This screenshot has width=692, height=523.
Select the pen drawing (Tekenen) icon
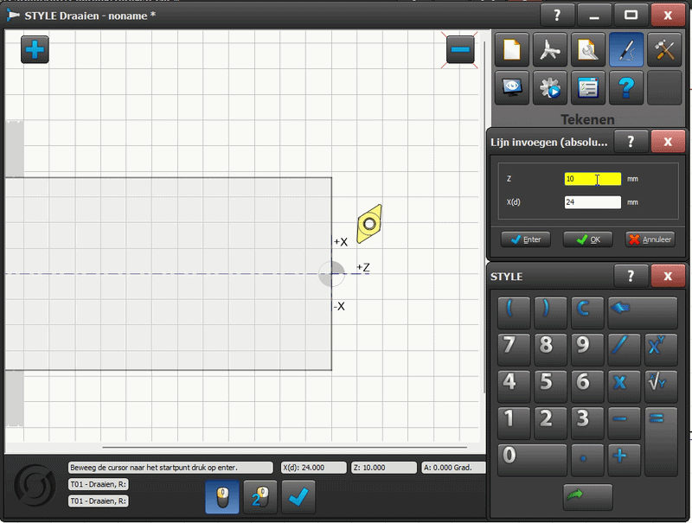(x=626, y=49)
